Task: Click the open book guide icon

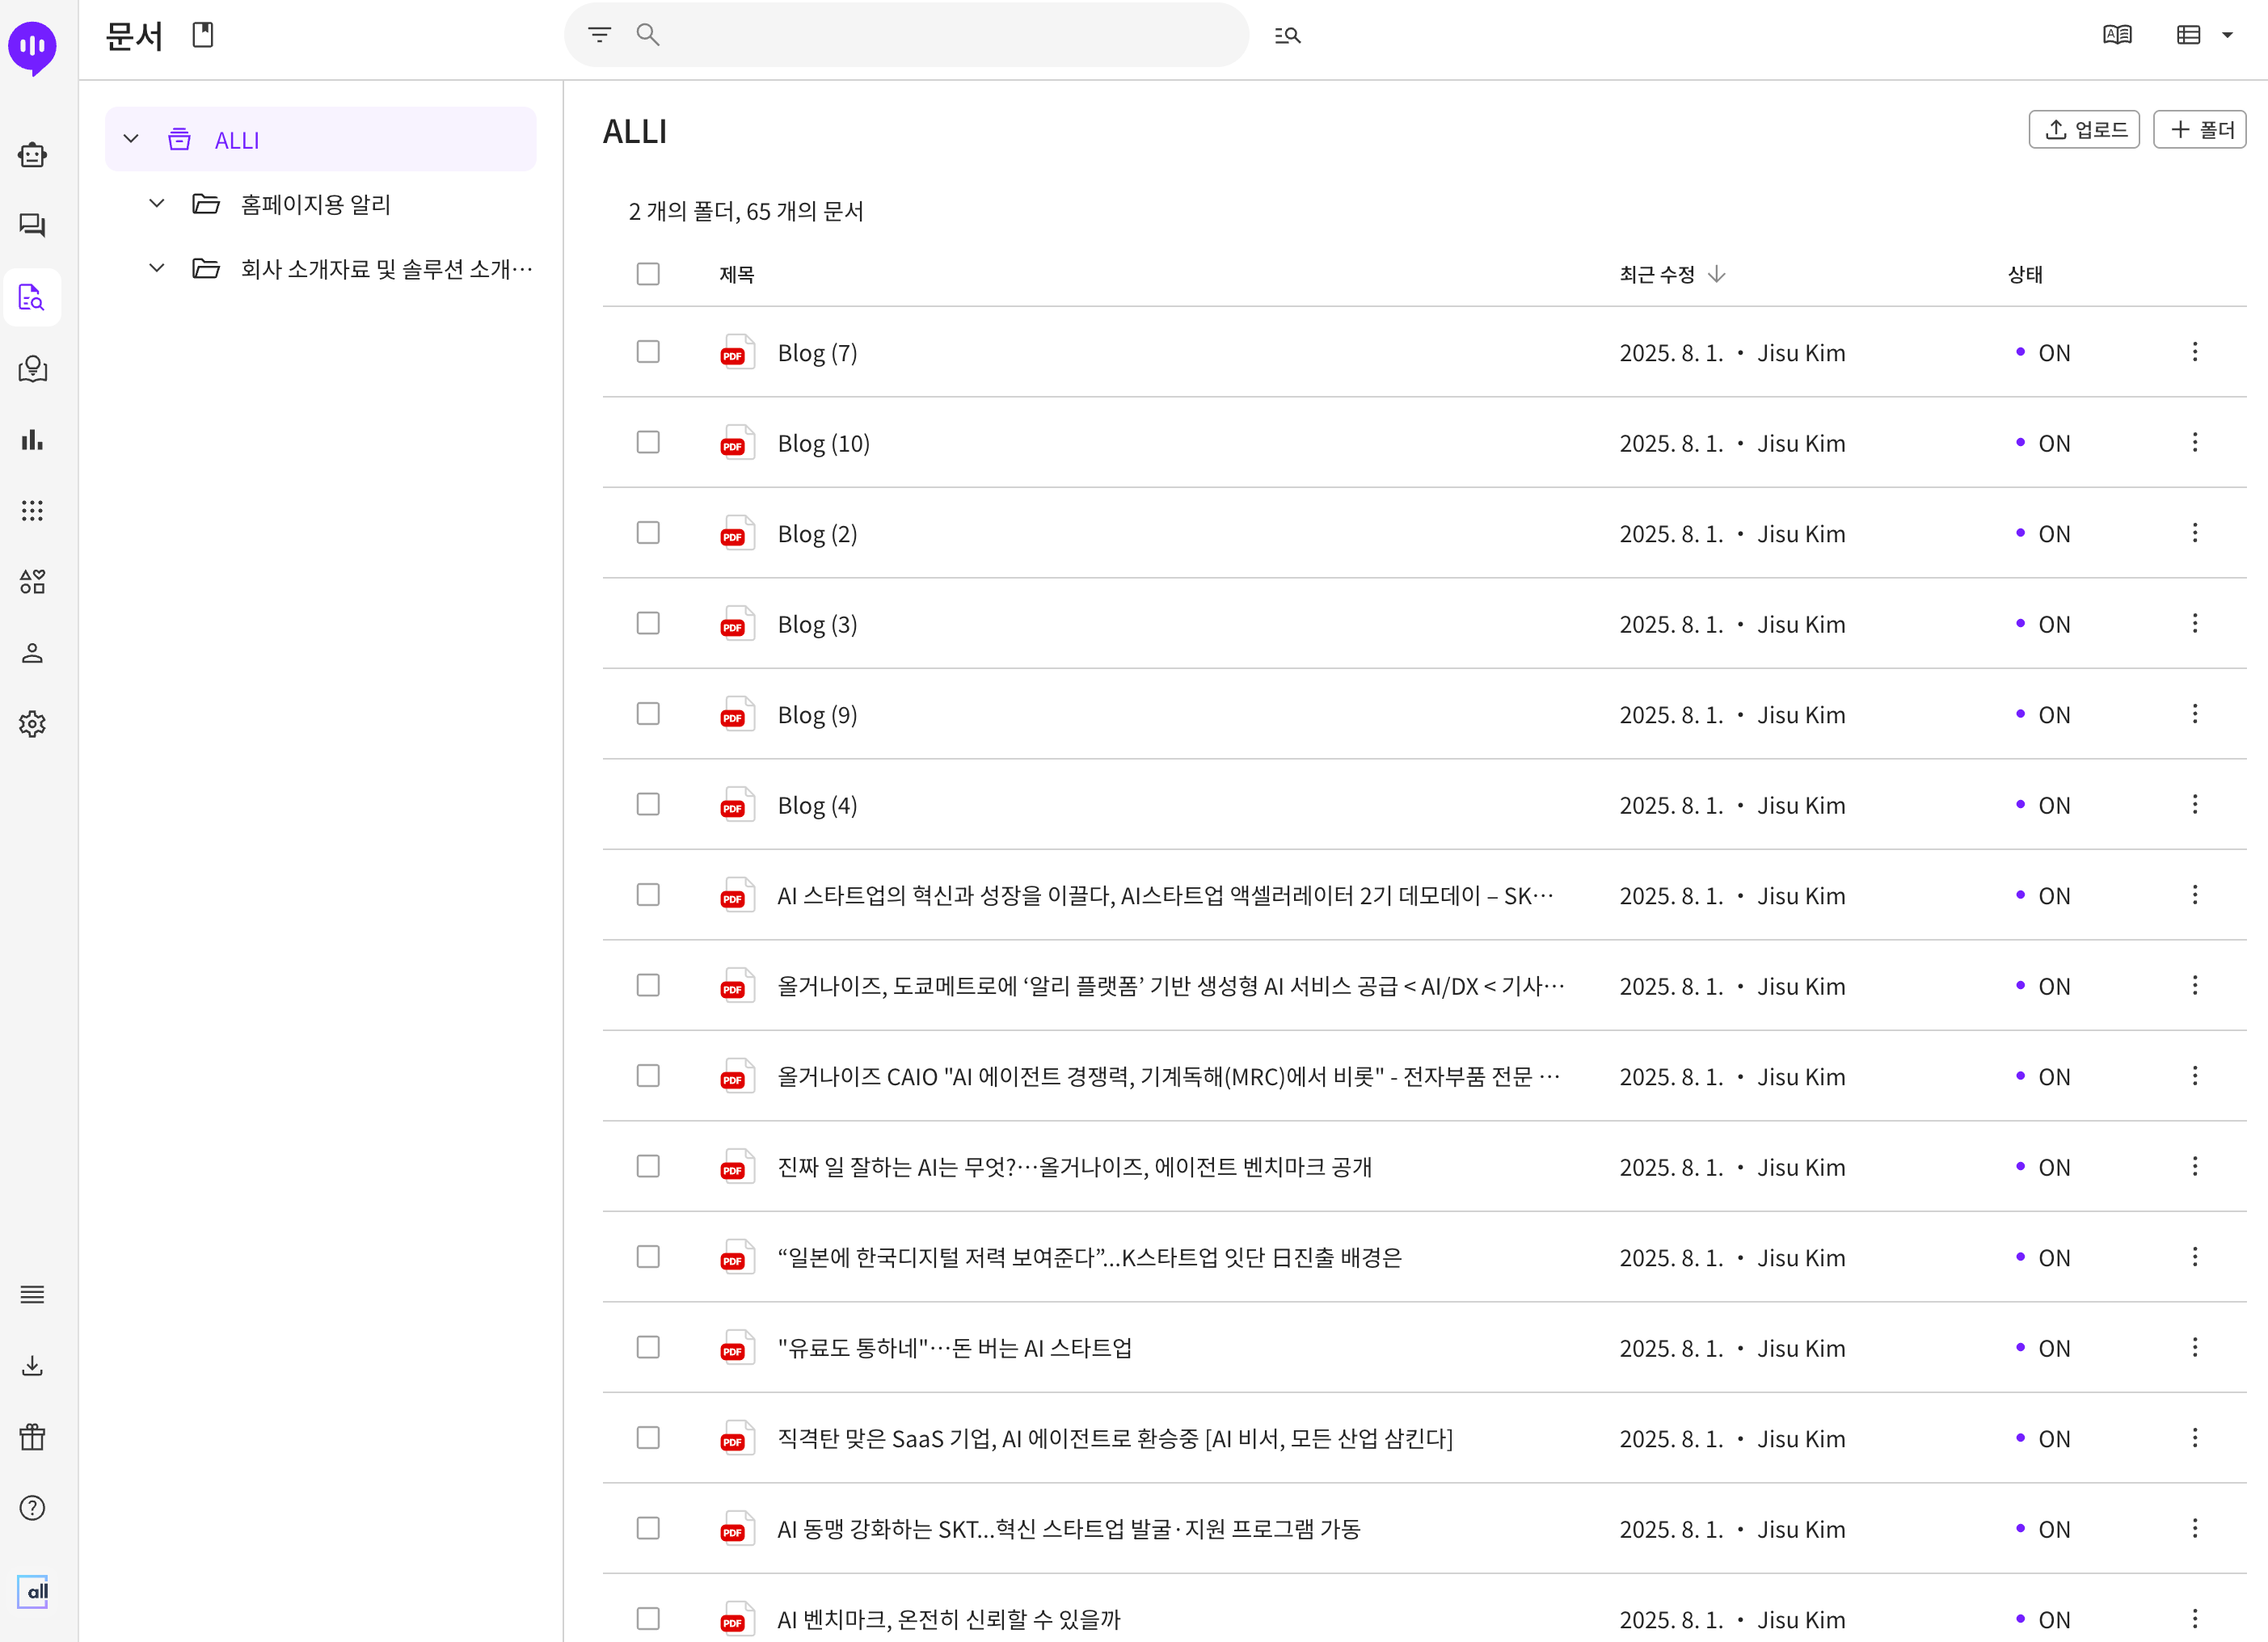Action: pyautogui.click(x=2117, y=35)
